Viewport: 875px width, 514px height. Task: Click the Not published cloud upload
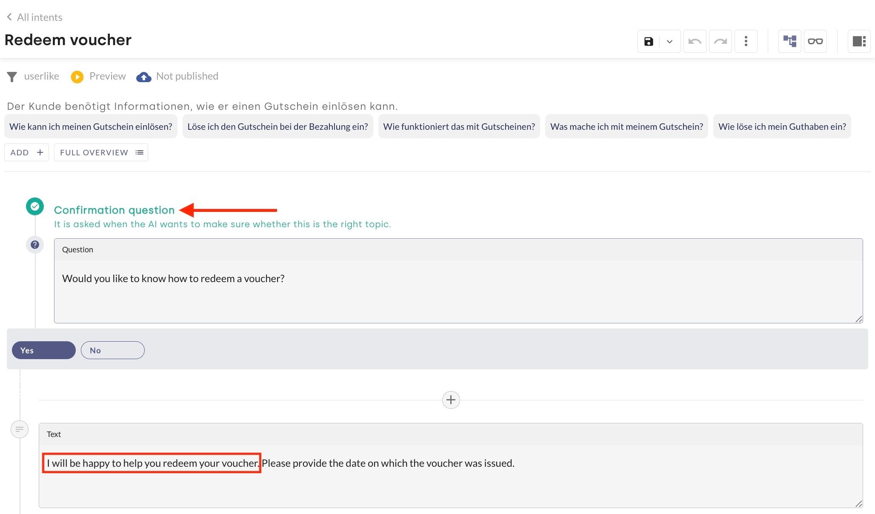144,77
